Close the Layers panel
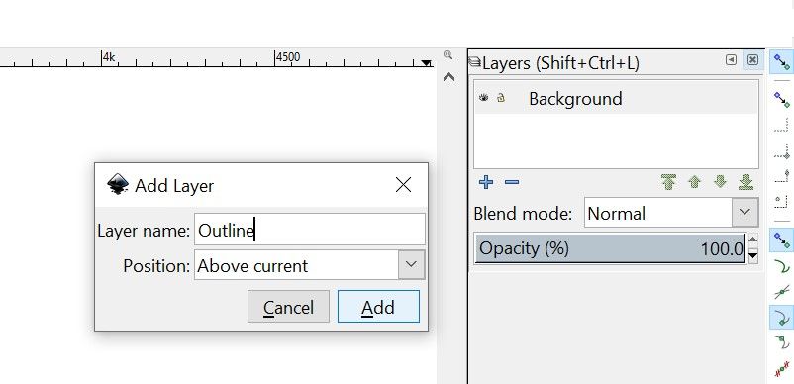 pos(753,60)
